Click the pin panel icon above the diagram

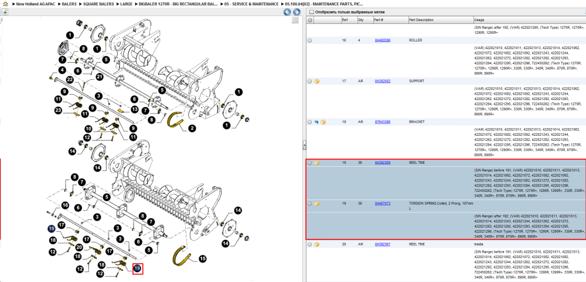(5, 12)
